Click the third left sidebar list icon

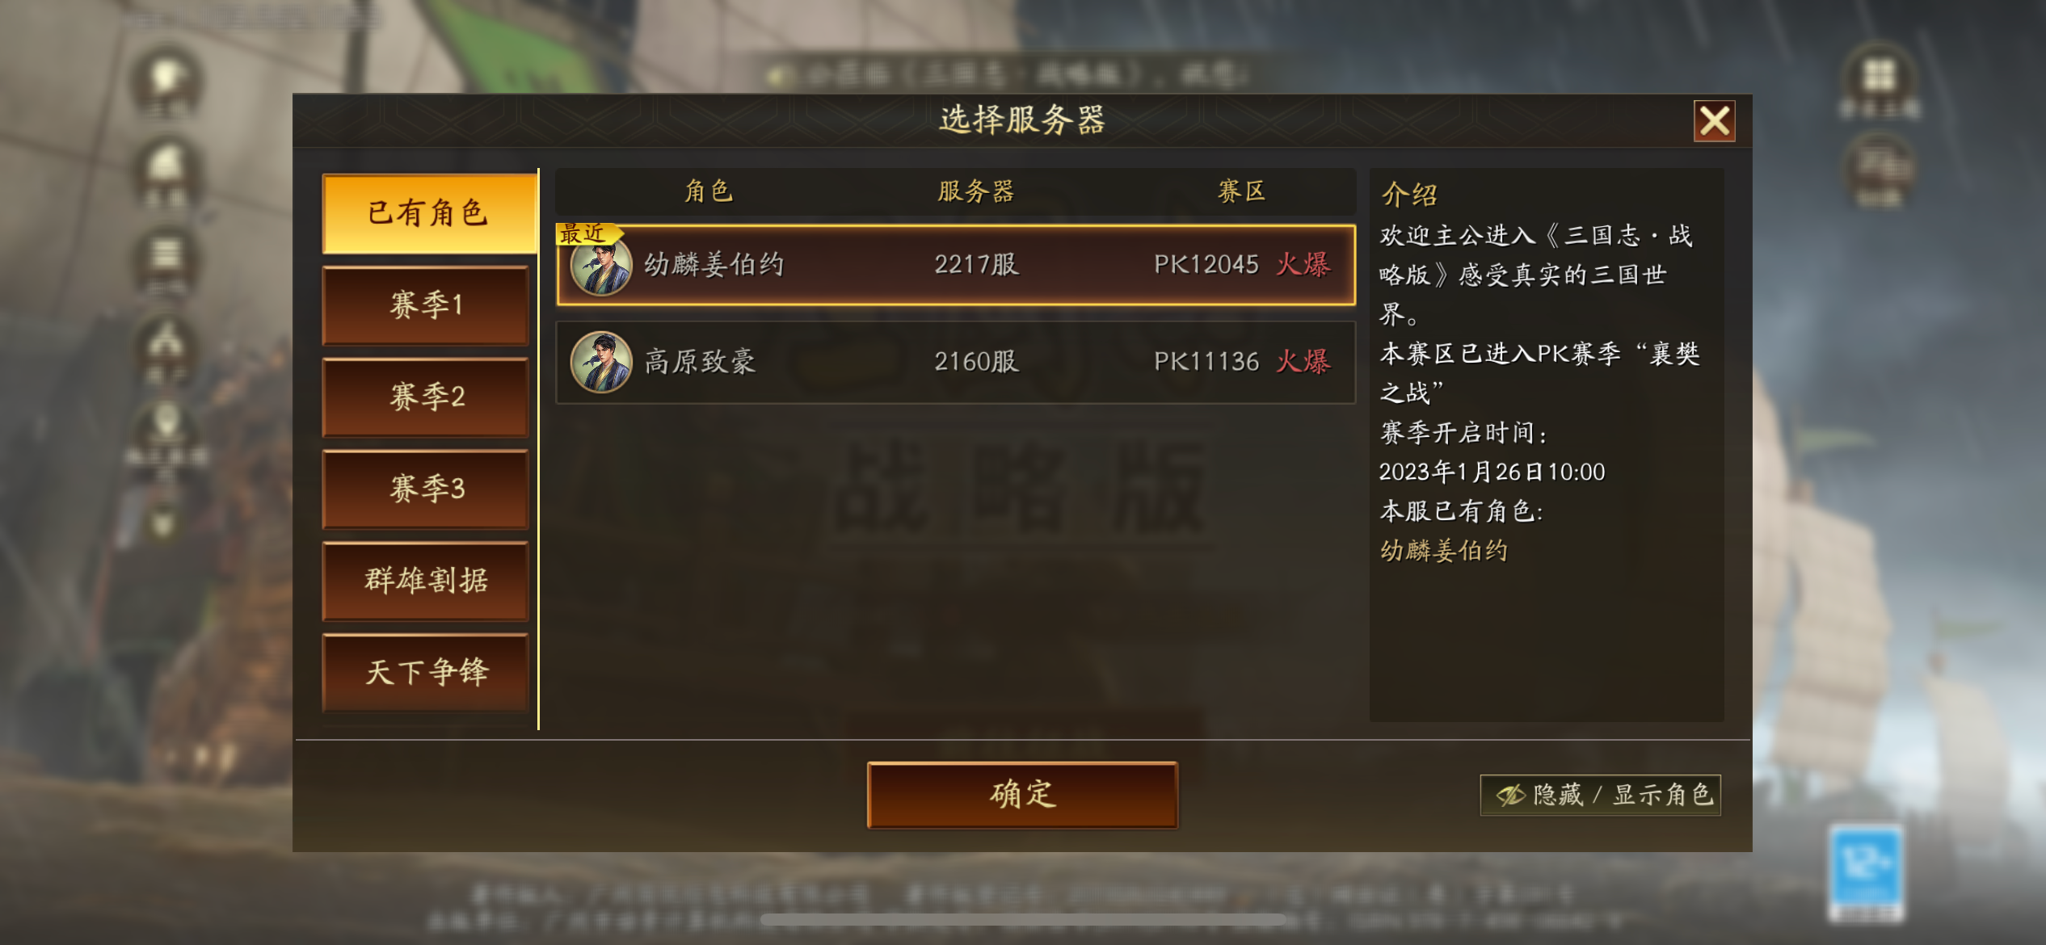tap(166, 260)
